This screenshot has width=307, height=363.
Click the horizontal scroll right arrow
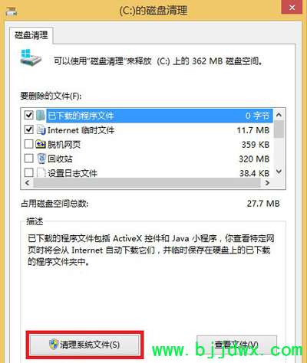pyautogui.click(x=267, y=183)
